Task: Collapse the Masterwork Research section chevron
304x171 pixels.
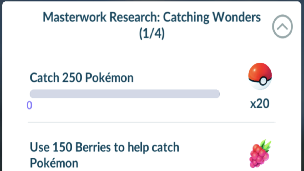Action: coord(282,27)
